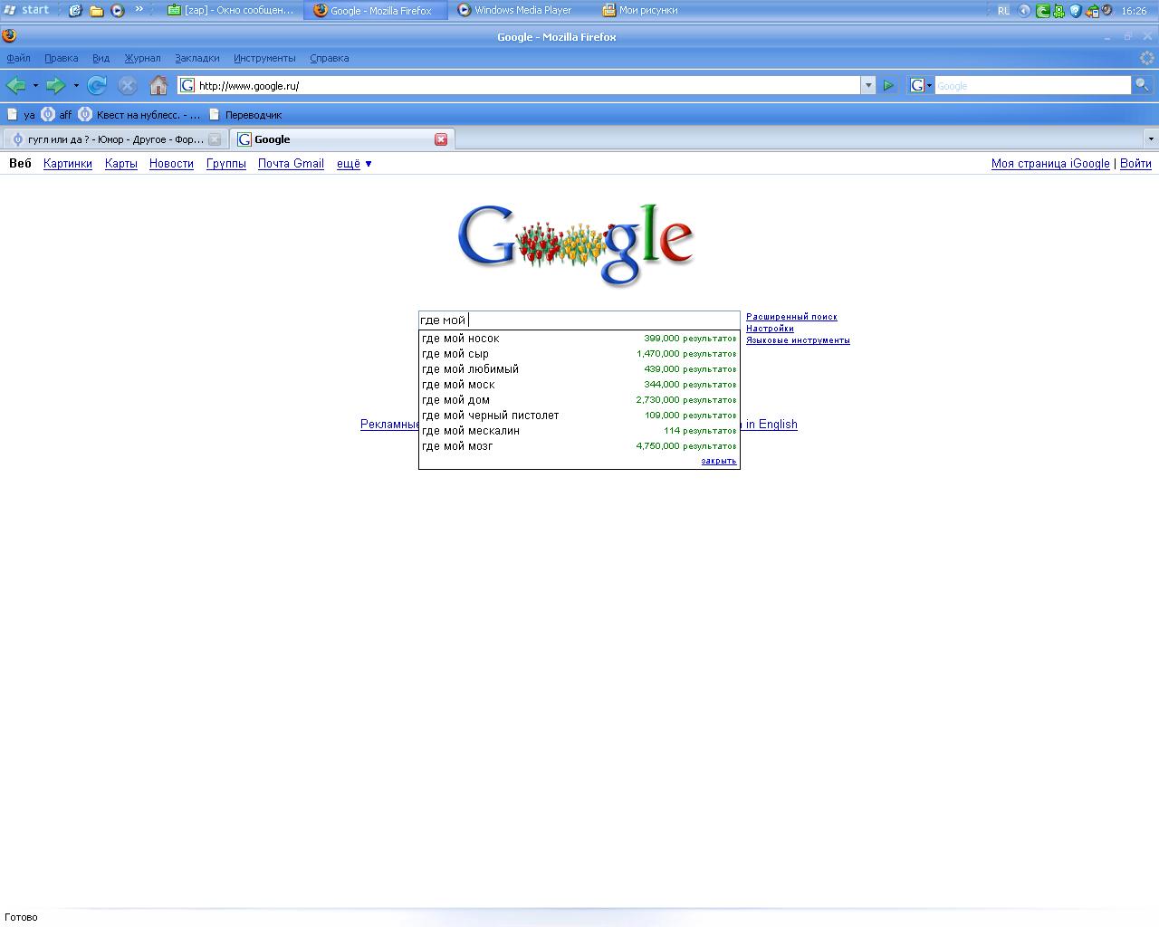The image size is (1159, 927).
Task: Open the Forward history dropdown arrow
Action: [x=76, y=85]
